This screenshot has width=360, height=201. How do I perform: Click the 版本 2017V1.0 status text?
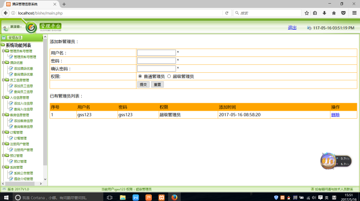pyautogui.click(x=18, y=189)
